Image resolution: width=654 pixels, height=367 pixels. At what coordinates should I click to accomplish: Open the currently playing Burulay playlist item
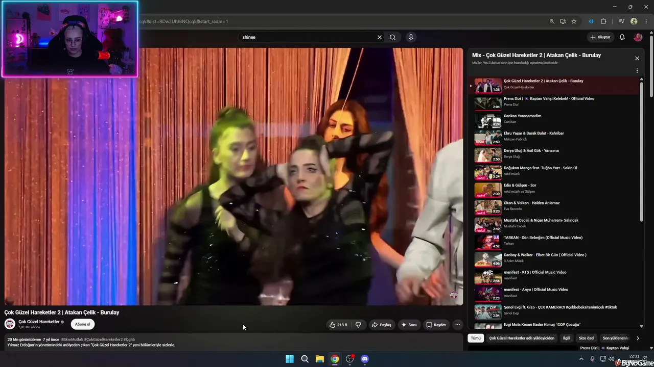(x=554, y=85)
